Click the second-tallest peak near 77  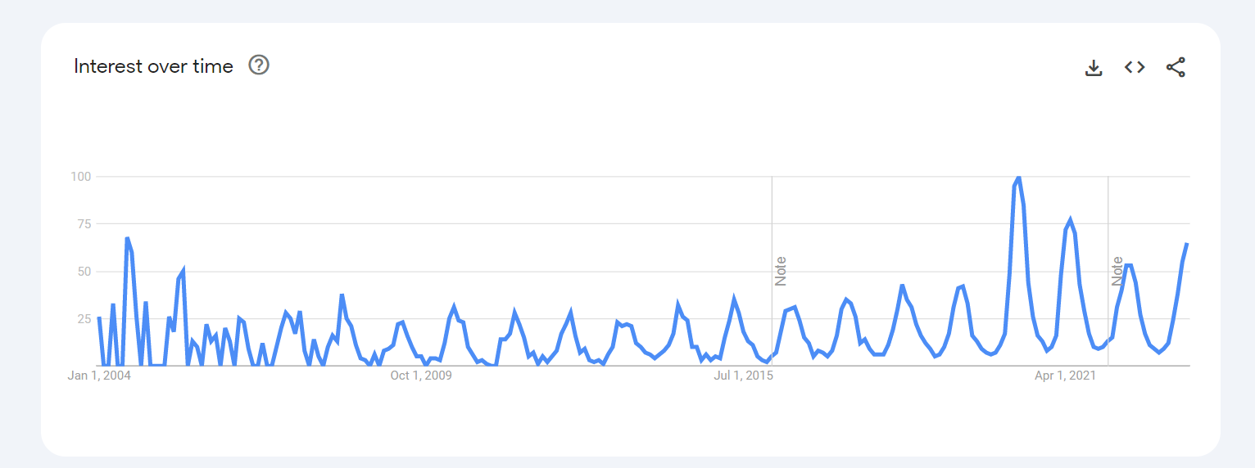click(x=1070, y=220)
